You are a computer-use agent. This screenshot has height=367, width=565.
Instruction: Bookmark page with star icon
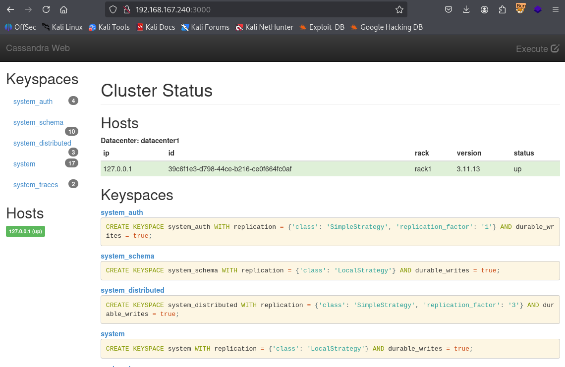pyautogui.click(x=399, y=9)
